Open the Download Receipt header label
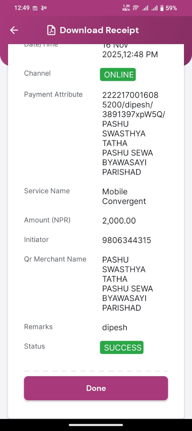Image resolution: width=192 pixels, height=431 pixels. [99, 30]
